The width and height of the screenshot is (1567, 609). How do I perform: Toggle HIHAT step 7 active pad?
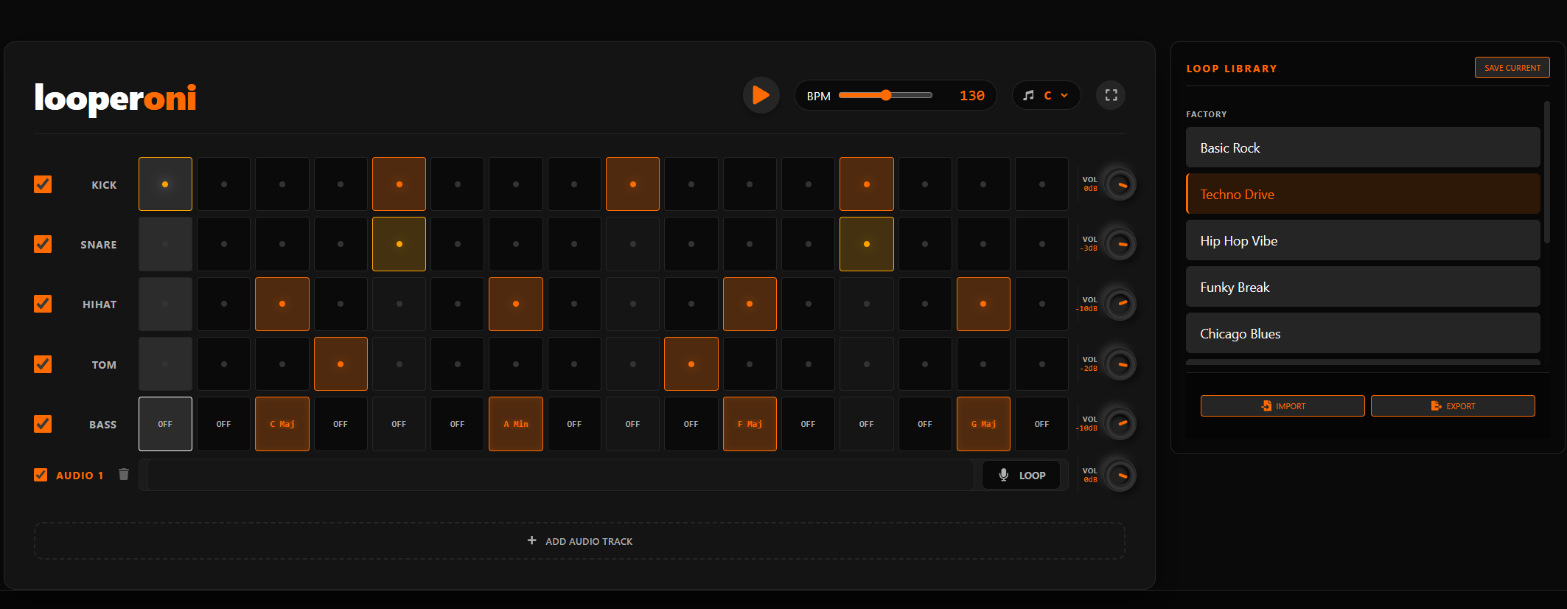pos(516,304)
